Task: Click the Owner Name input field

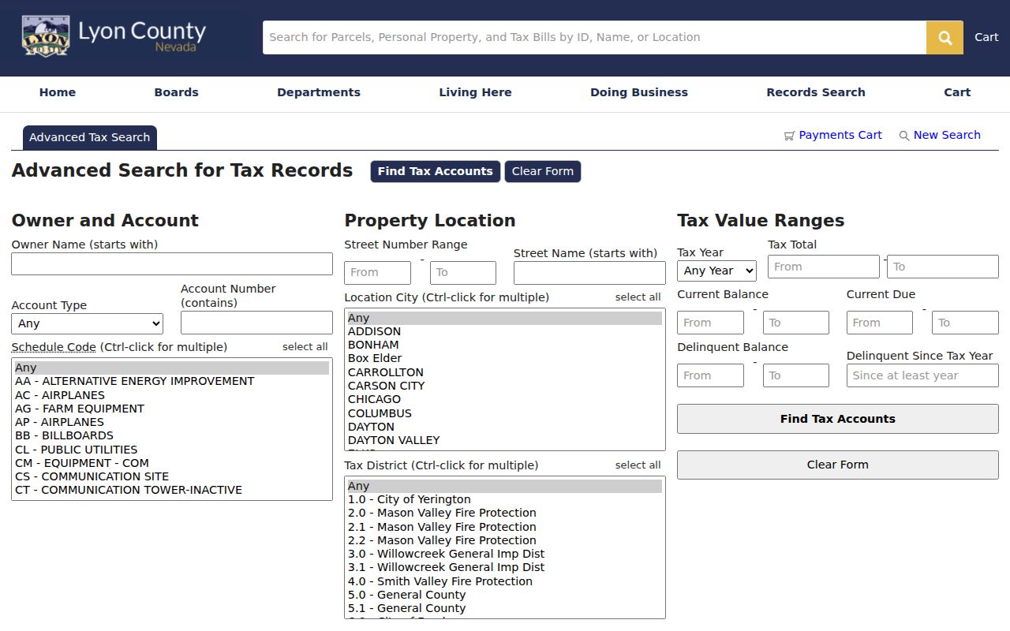Action: point(172,264)
